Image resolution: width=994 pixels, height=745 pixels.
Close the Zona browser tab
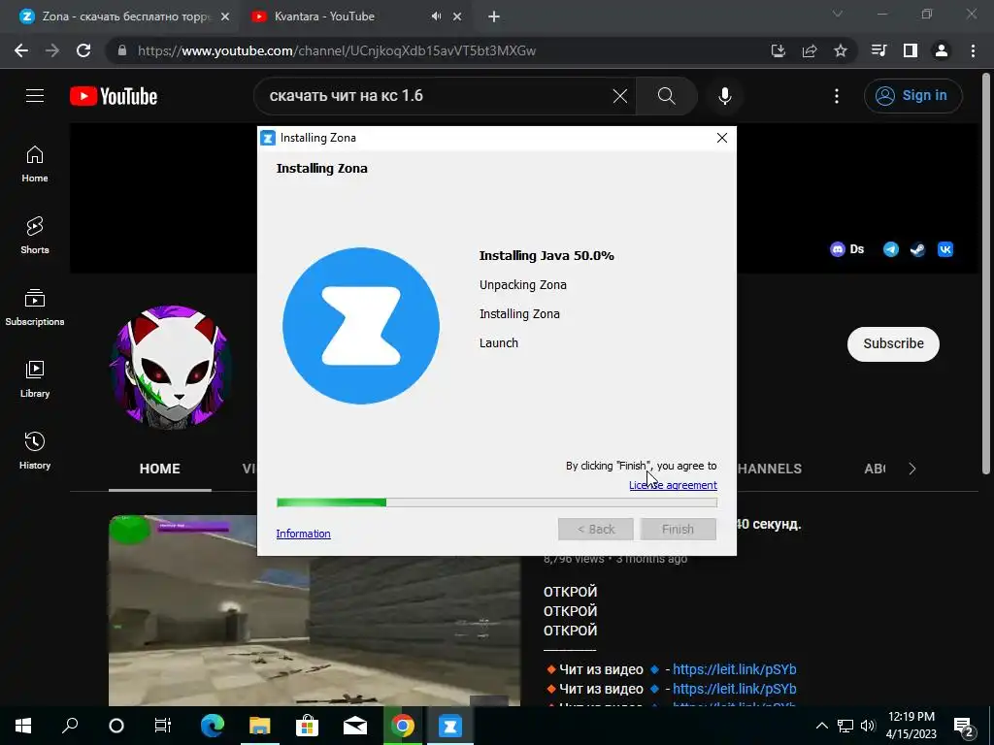coord(225,17)
